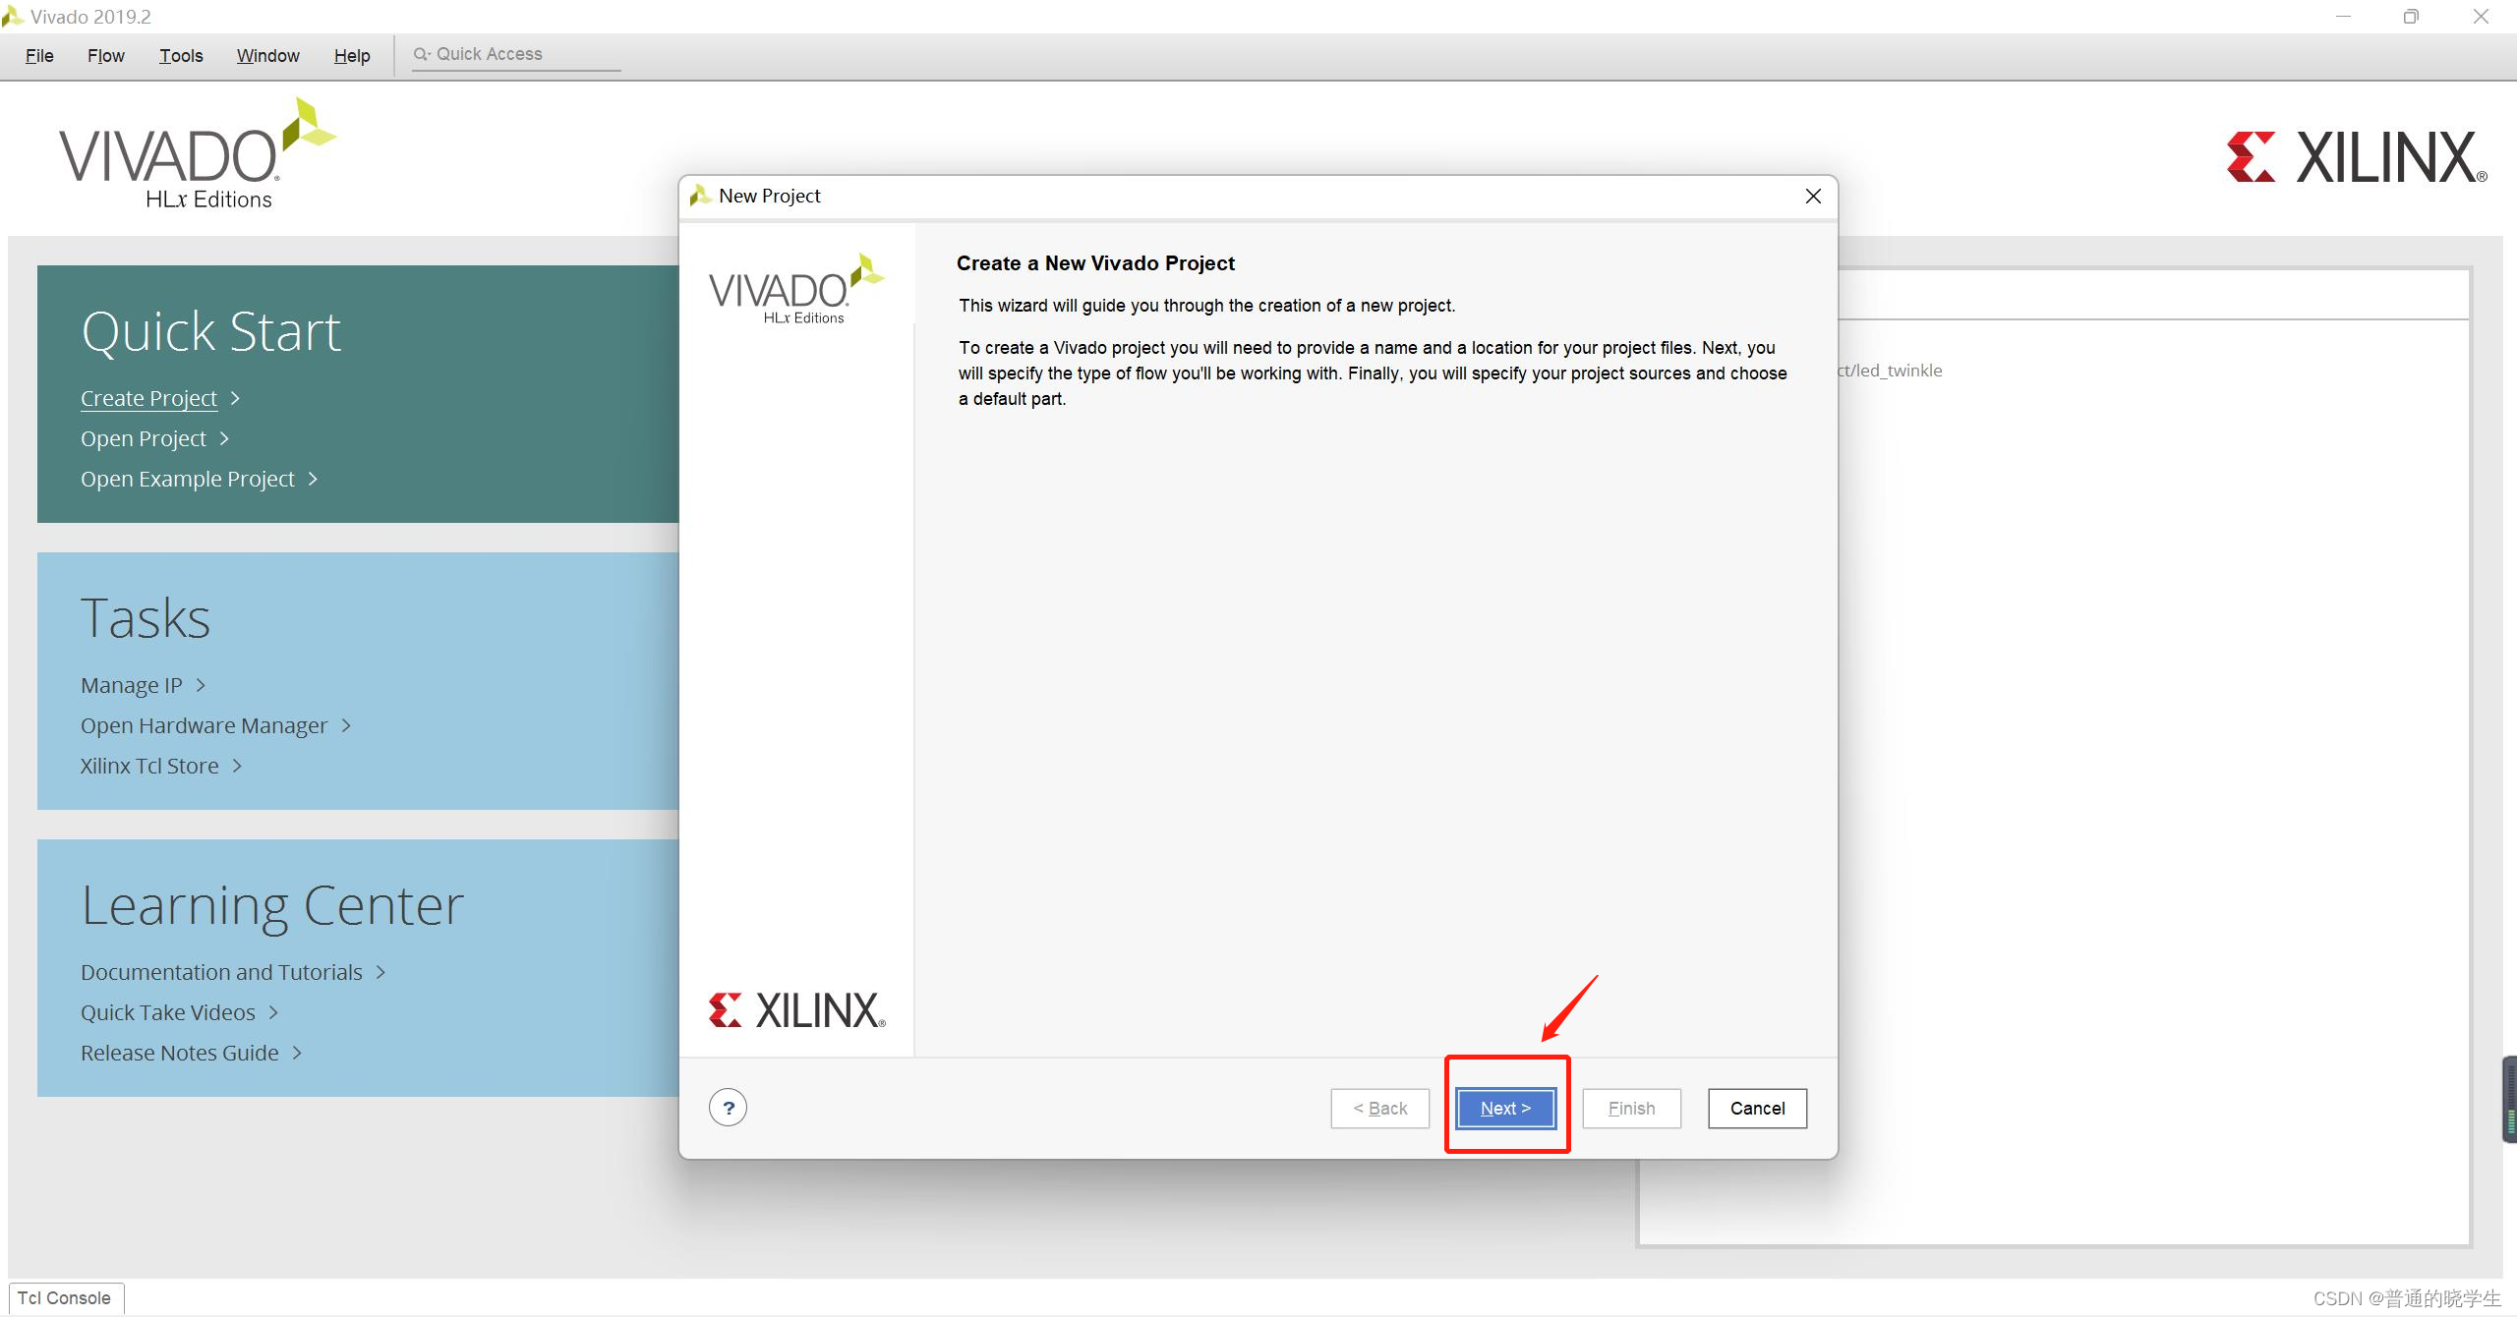2517x1317 pixels.
Task: Click the New Project dialog close button
Action: click(1811, 195)
